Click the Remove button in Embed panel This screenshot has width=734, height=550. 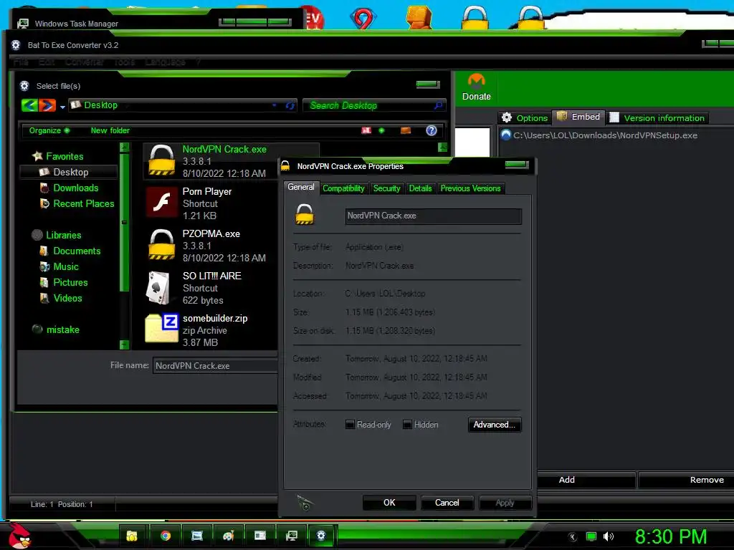706,480
